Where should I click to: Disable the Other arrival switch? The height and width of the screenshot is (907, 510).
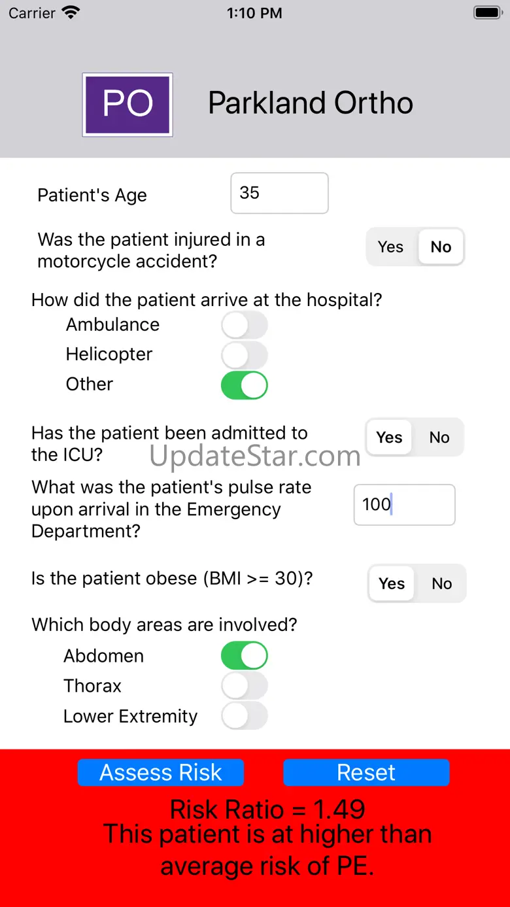[245, 385]
